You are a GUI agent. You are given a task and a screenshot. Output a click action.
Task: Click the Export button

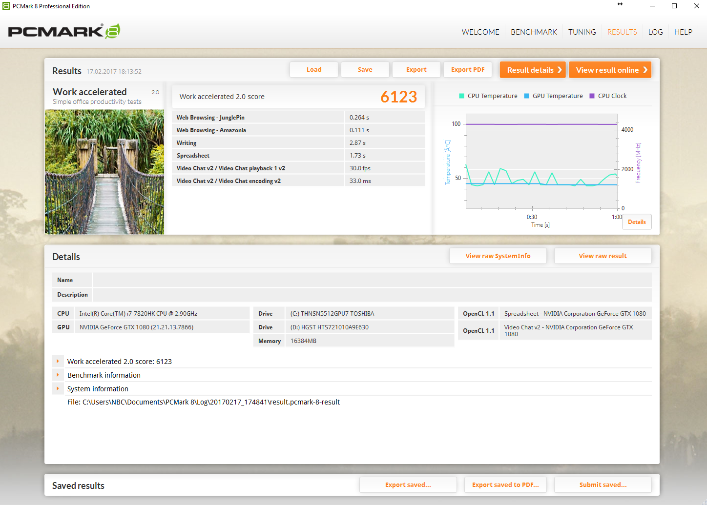click(416, 70)
